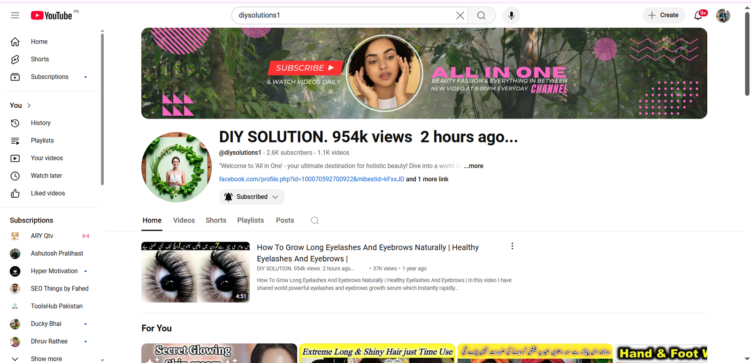
Task: Click the page scrollbar down arrow
Action: coord(747,359)
